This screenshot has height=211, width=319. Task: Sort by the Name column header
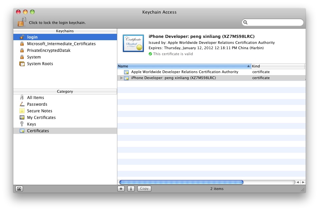click(184, 66)
